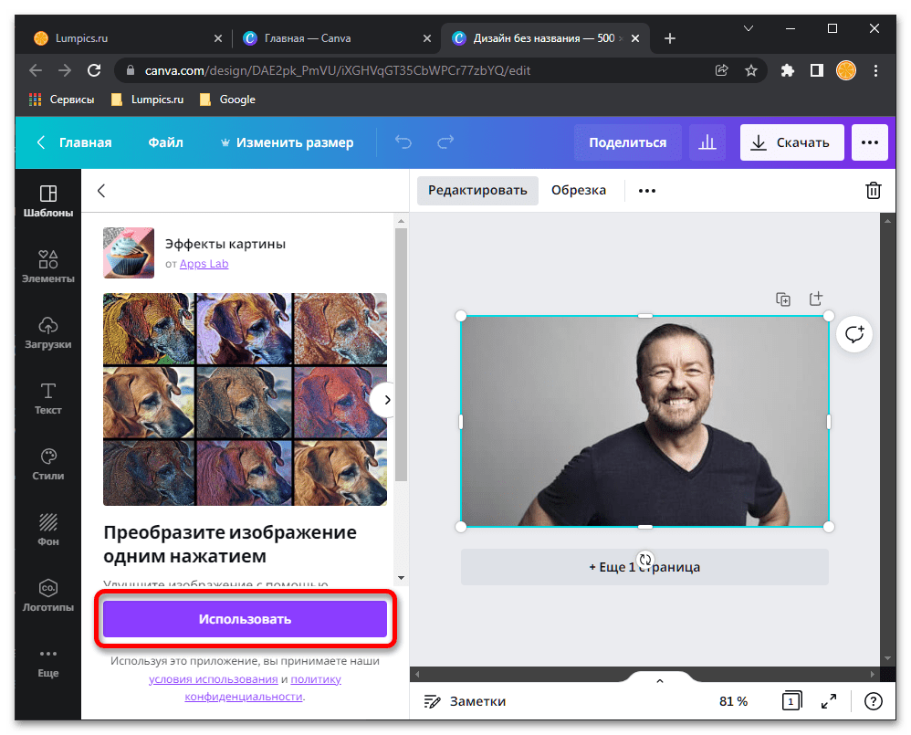Open the Шаблоны templates sidebar panel
The height and width of the screenshot is (735, 911).
(48, 202)
